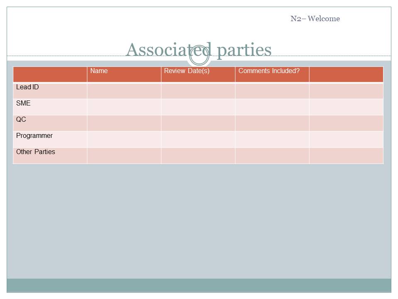
Task: Click the 'Associated parties' slide title
Action: tap(198, 50)
